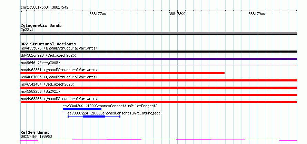The width and height of the screenshot is (307, 144).
Task: Open the nsv5989258 (Wu2021) label
Action: (40, 91)
